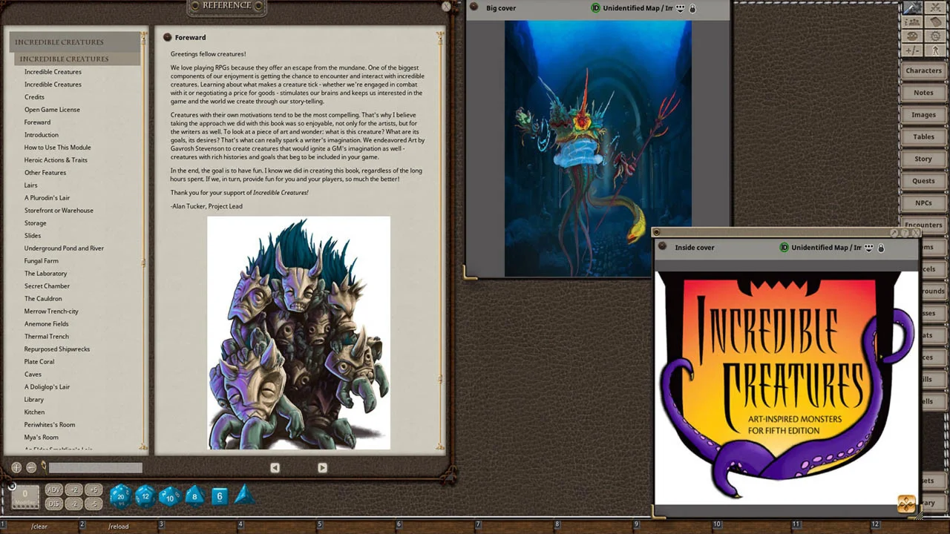This screenshot has height=534, width=950.
Task: Toggle the lock on Inside cover window
Action: [x=881, y=248]
